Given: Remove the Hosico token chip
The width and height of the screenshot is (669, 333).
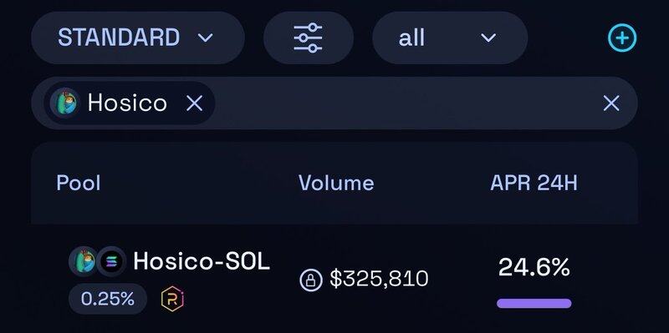Looking at the screenshot, I should [195, 103].
